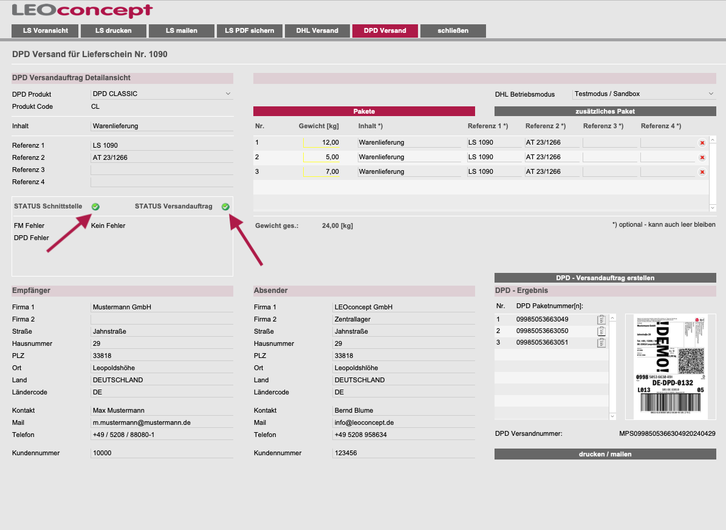Select LS drucken in top bar
This screenshot has height=530, width=726.
[114, 30]
